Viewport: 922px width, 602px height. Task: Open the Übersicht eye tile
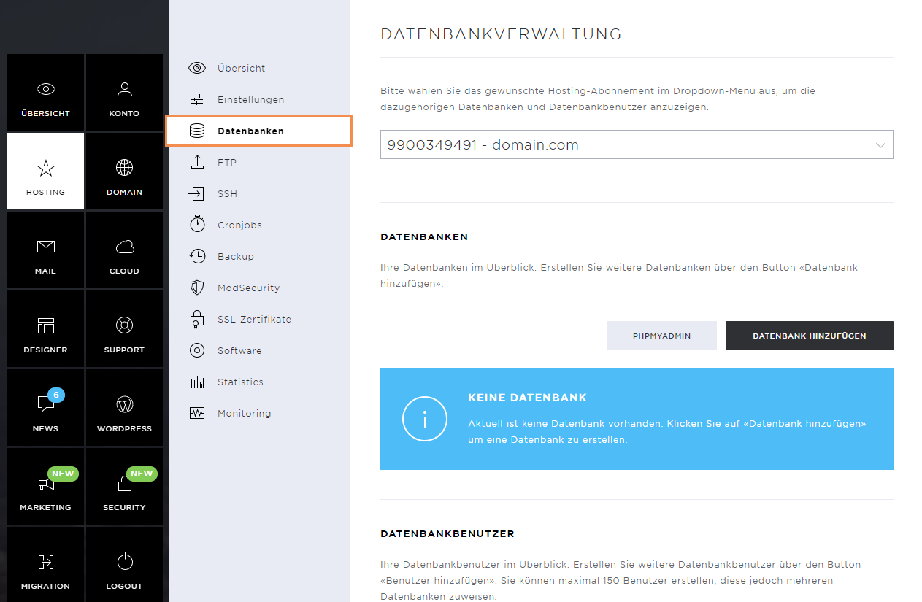pos(45,93)
